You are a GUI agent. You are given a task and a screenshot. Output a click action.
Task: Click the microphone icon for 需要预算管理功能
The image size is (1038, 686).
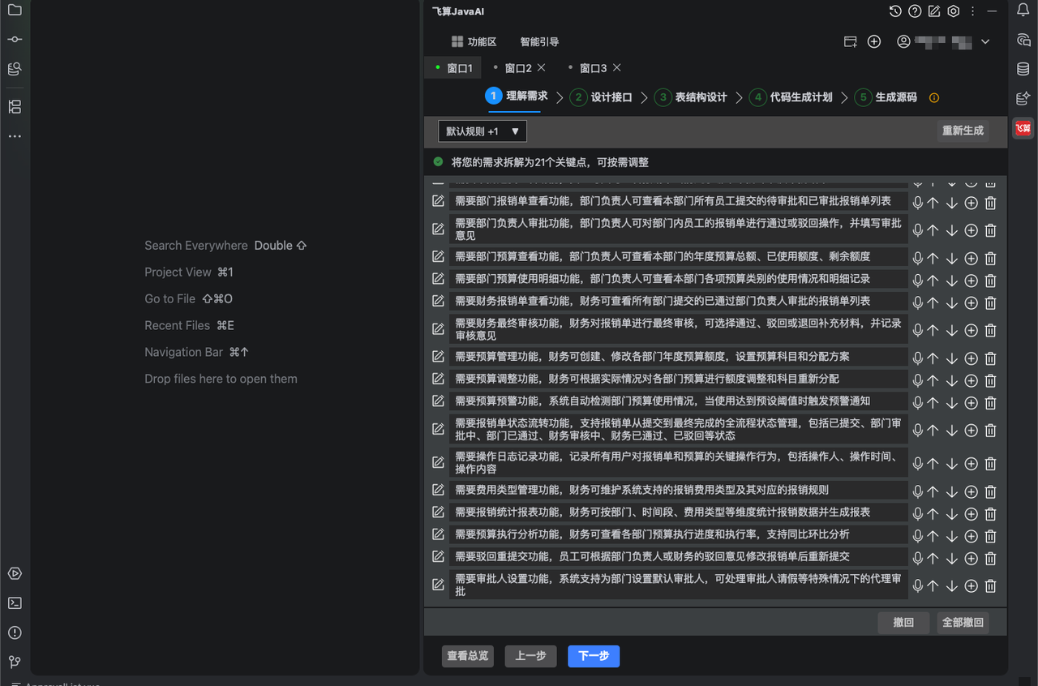[x=918, y=358]
